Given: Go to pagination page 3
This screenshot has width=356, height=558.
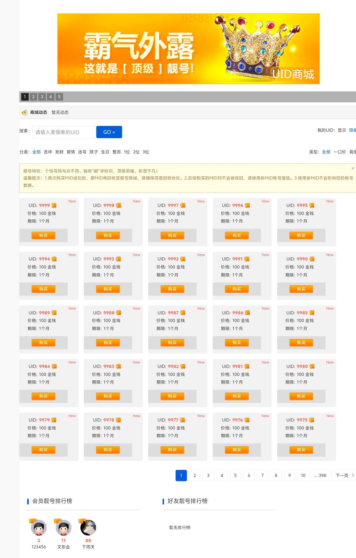Looking at the screenshot, I should pyautogui.click(x=208, y=475).
